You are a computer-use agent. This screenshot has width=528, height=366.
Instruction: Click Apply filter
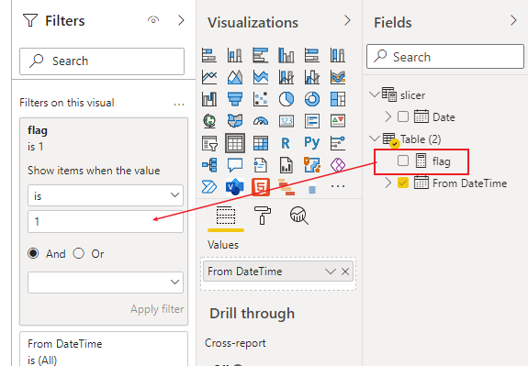click(157, 309)
